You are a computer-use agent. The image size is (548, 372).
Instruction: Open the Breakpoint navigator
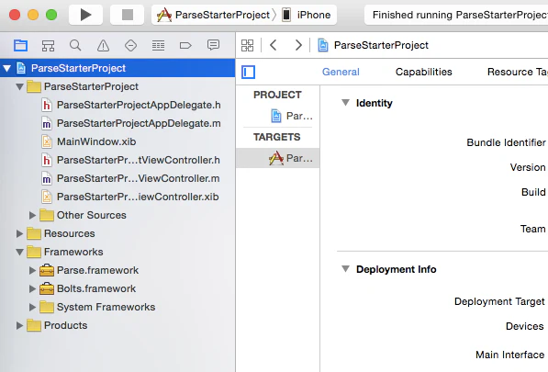pos(185,45)
